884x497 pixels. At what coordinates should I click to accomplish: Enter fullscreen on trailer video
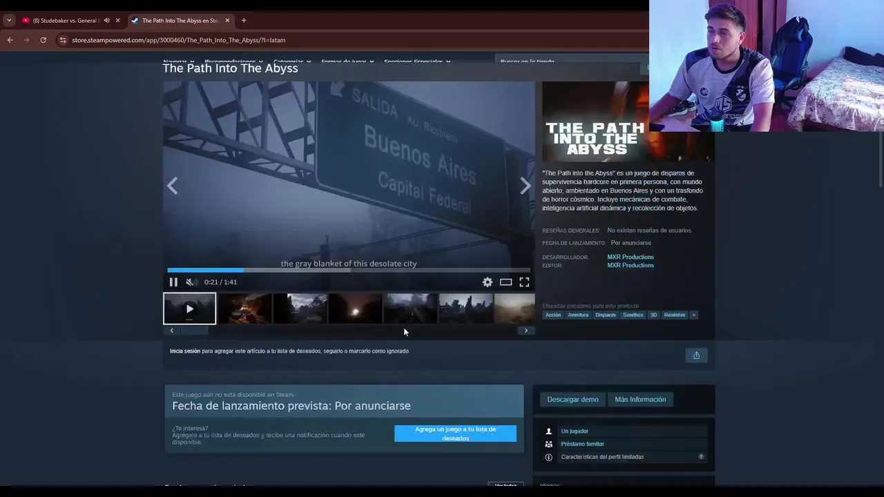524,282
